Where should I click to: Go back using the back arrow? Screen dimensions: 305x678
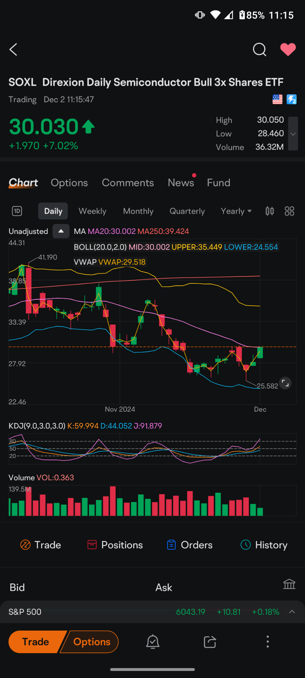(x=13, y=50)
